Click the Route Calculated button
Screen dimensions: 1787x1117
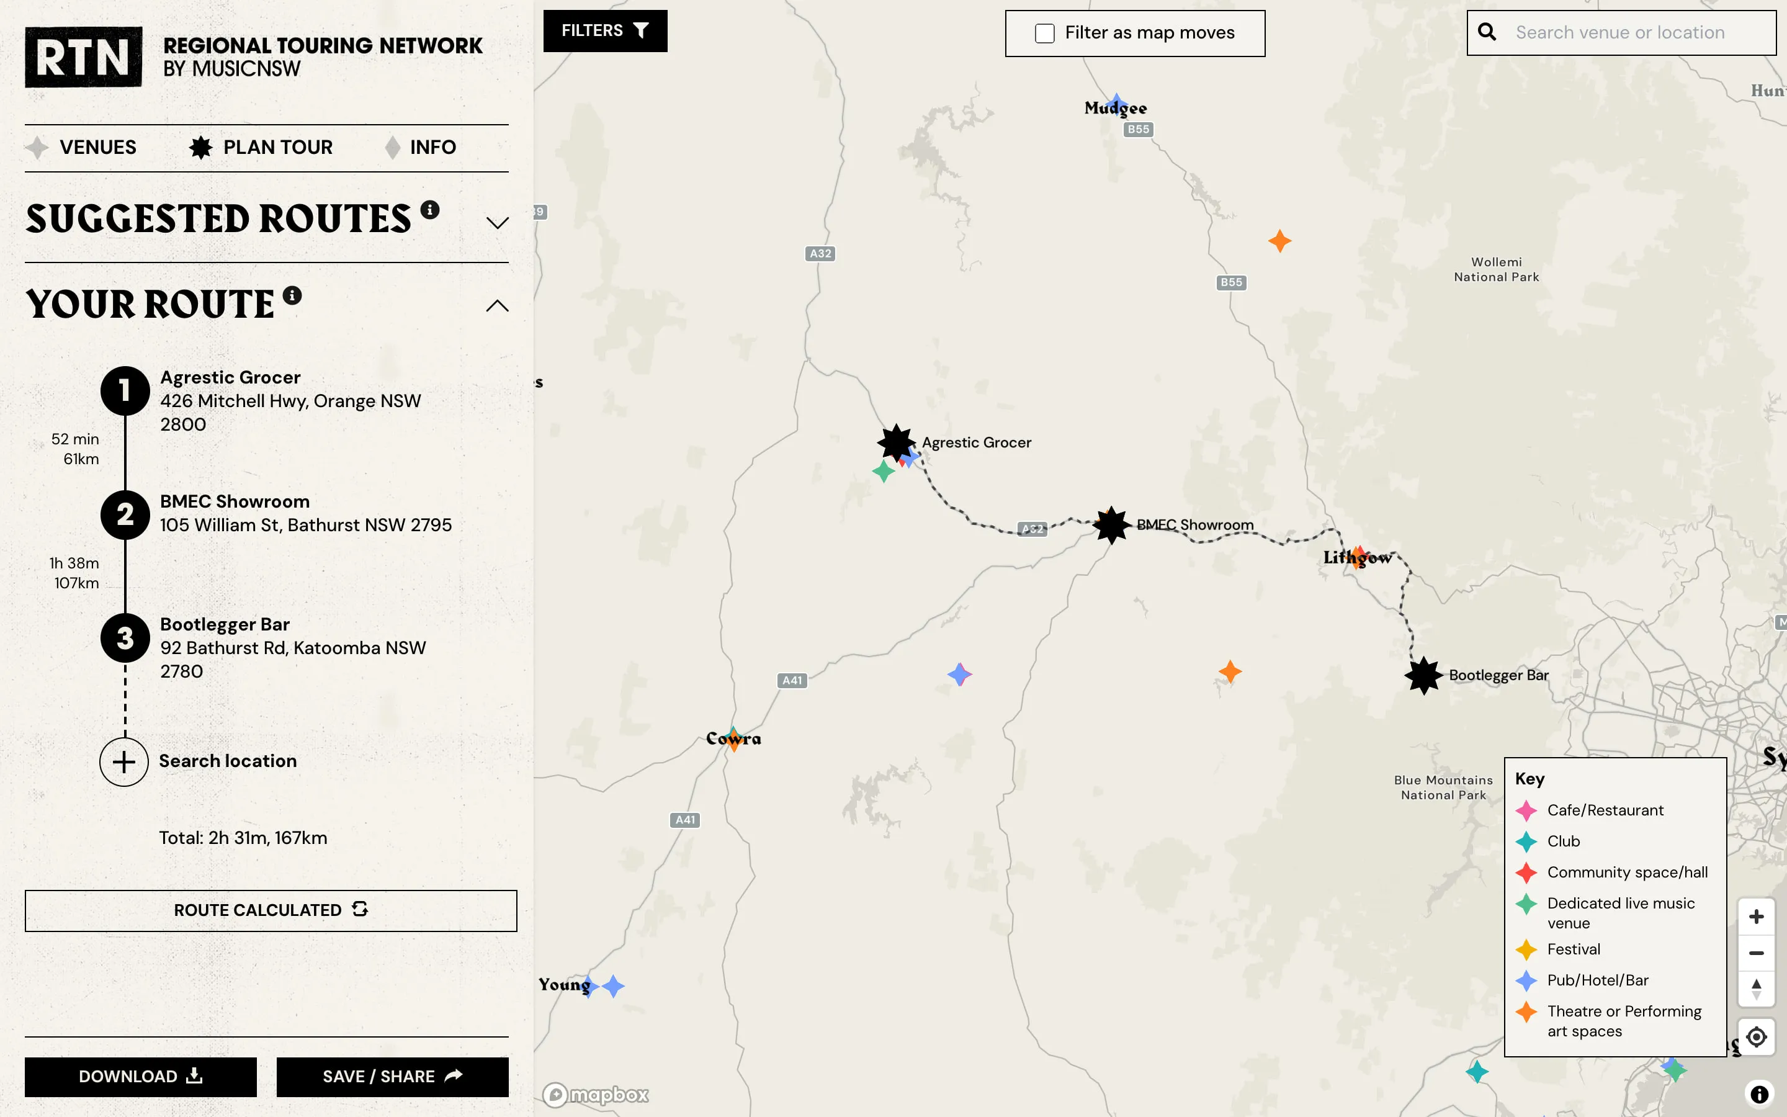(271, 910)
